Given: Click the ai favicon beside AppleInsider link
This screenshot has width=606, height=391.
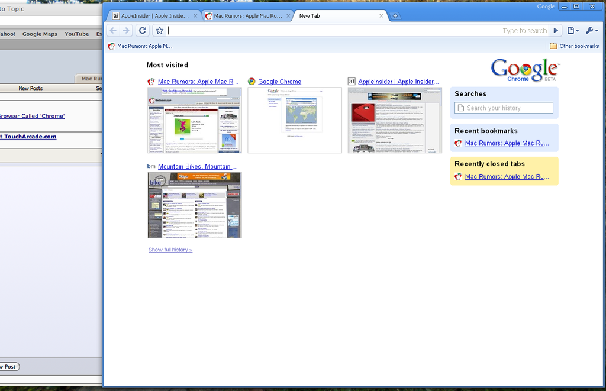Looking at the screenshot, I should point(352,81).
